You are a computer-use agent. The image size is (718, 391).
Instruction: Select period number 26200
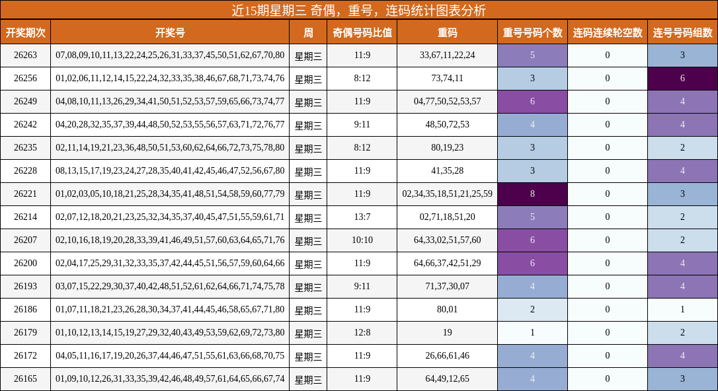coord(25,263)
